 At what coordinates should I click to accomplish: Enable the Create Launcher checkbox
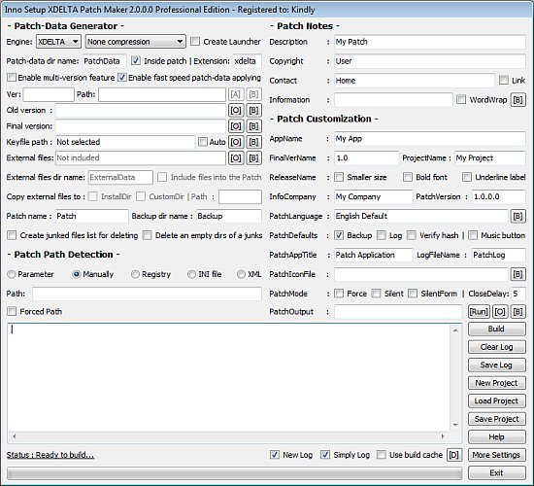(x=195, y=42)
